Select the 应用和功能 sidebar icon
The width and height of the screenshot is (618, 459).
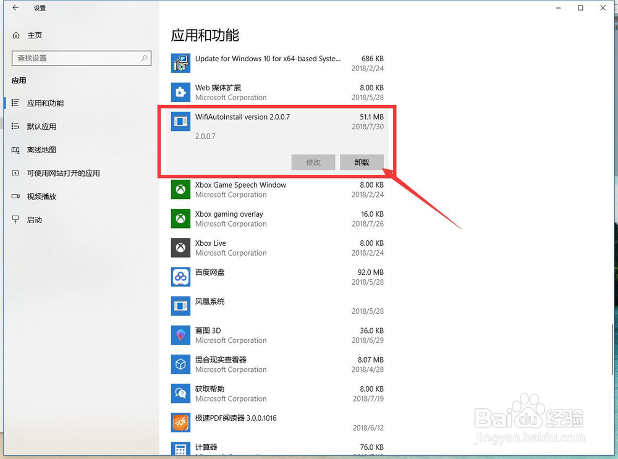click(x=15, y=103)
